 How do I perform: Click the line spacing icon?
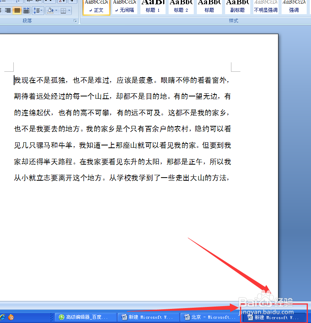pos(36,10)
